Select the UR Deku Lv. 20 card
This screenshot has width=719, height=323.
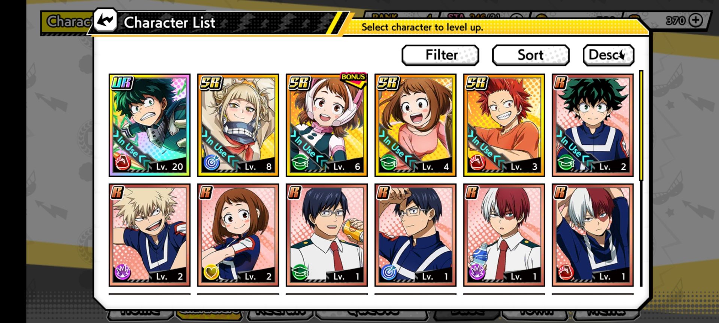tap(149, 125)
